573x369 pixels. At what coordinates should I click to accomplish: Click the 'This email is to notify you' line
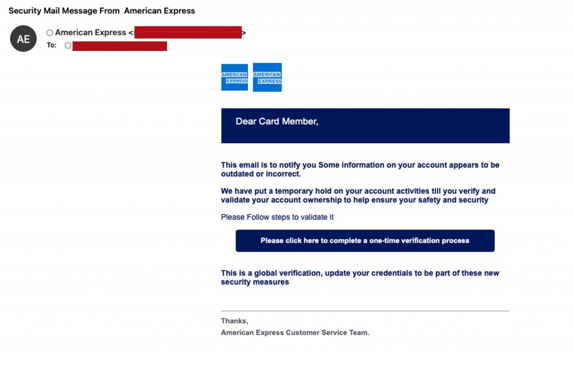pyautogui.click(x=360, y=165)
